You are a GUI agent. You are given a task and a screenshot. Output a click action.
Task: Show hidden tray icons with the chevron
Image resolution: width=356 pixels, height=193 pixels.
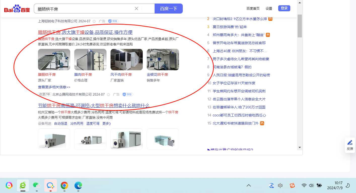click(x=249, y=185)
